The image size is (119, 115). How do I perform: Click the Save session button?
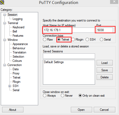(x=105, y=70)
